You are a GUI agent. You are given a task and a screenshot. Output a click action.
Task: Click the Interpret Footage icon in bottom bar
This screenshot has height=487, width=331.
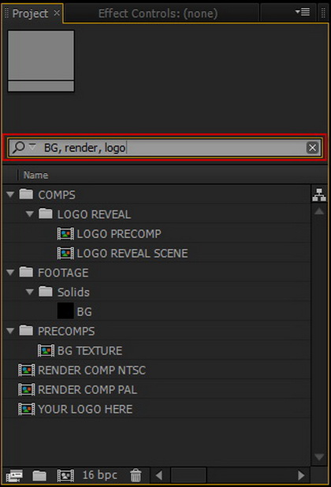[x=14, y=475]
